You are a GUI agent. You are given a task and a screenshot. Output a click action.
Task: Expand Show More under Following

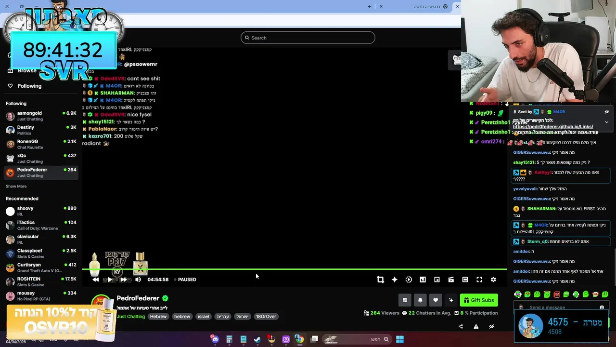point(16,186)
